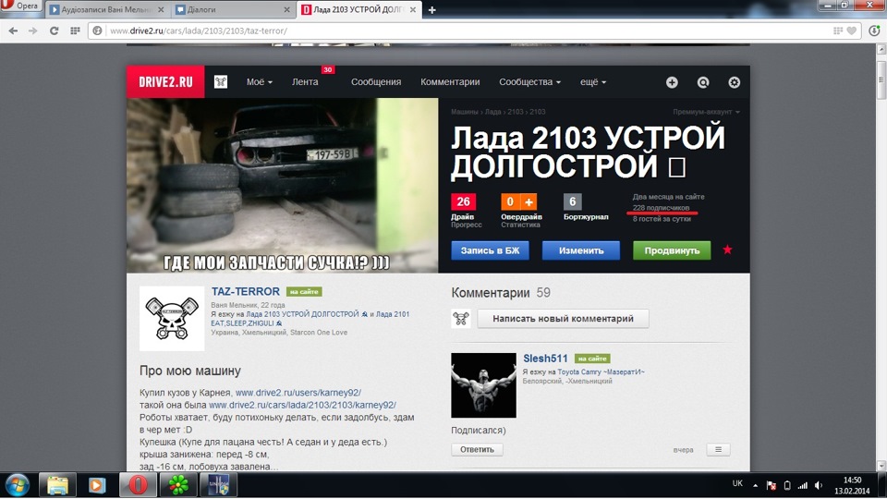Screen dimensions: 887x499
Task: Open the cars/lada/2103/2103/karney92 link
Action: (303, 405)
